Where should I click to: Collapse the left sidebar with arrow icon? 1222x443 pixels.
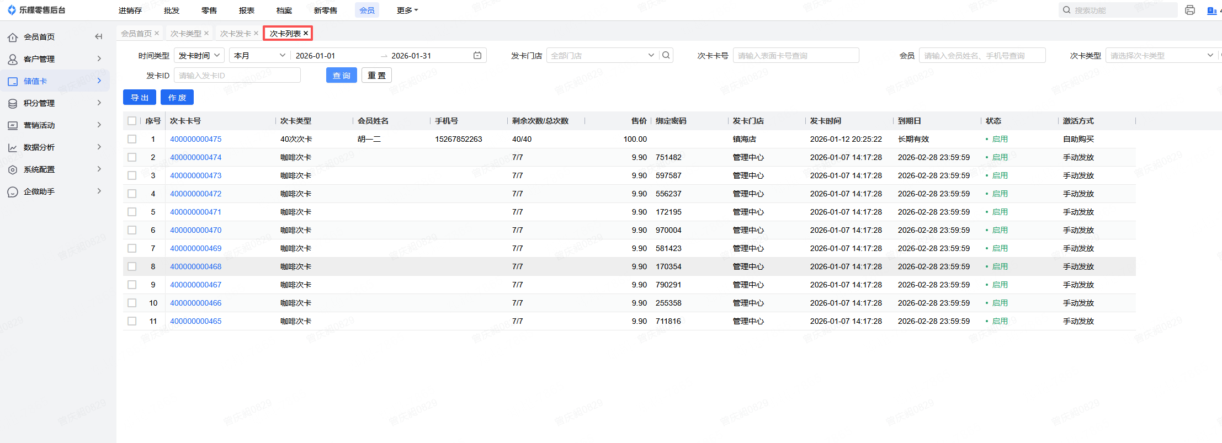click(x=99, y=37)
